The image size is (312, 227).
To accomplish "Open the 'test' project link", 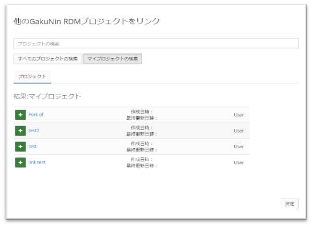I will [33, 147].
